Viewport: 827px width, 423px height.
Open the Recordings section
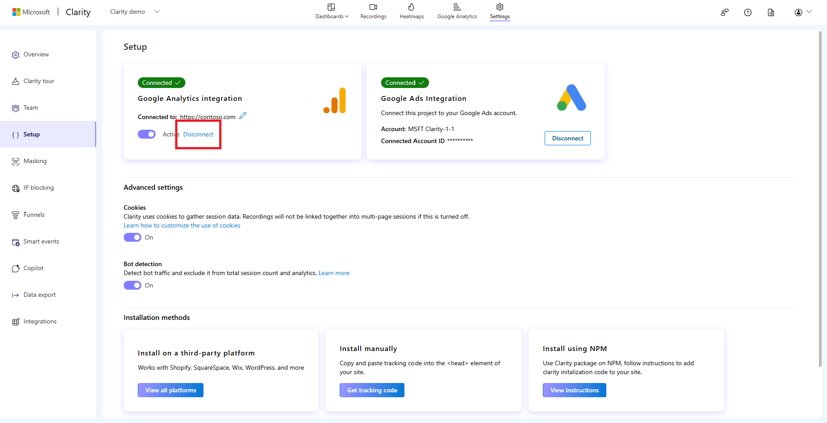pyautogui.click(x=373, y=11)
